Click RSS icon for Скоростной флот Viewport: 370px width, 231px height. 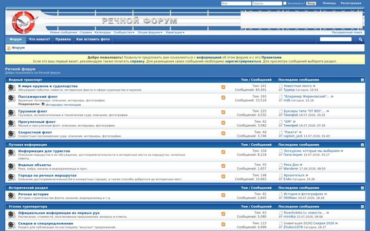tap(223, 133)
